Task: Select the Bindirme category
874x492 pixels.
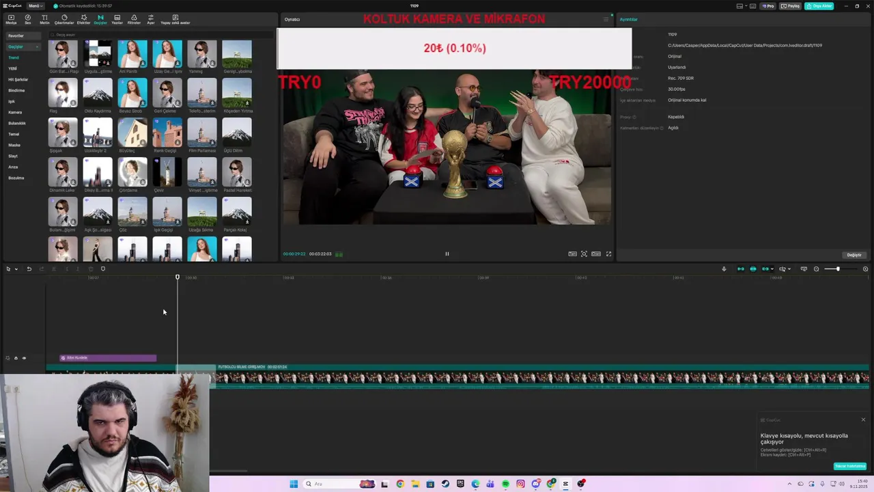Action: 16,90
